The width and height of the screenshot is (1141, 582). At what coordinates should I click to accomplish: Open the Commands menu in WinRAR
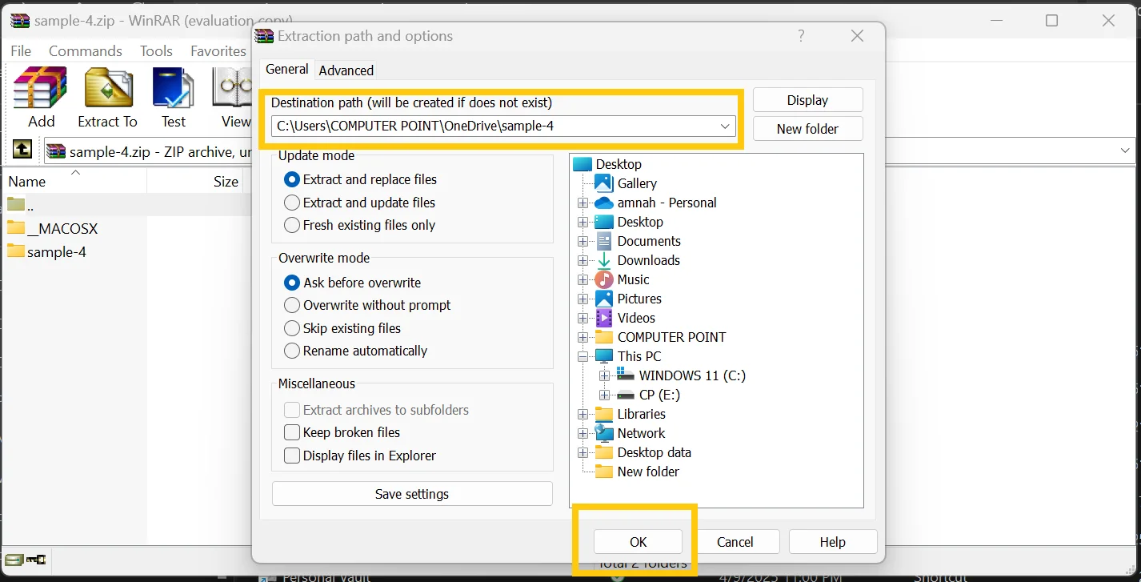point(85,50)
